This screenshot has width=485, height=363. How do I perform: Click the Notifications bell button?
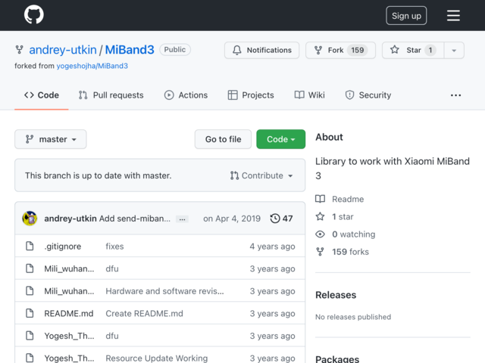(261, 50)
